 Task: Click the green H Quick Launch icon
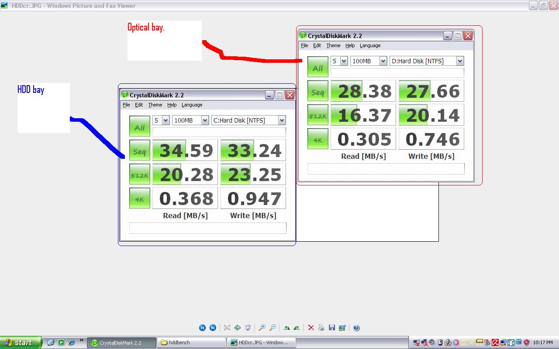pos(61,342)
